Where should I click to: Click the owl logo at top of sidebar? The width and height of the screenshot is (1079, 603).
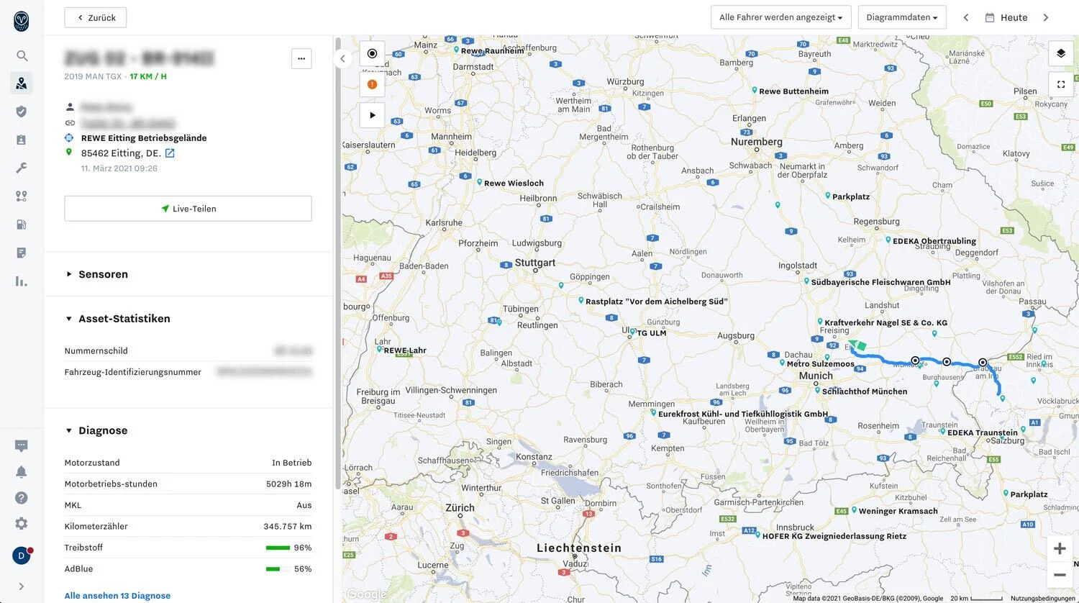[22, 21]
